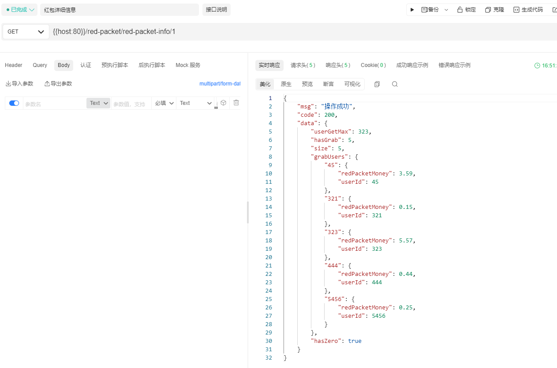Open the 成功响应示例 tab
The height and width of the screenshot is (368, 557).
tap(412, 65)
